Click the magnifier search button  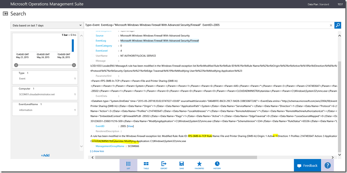click(x=337, y=25)
